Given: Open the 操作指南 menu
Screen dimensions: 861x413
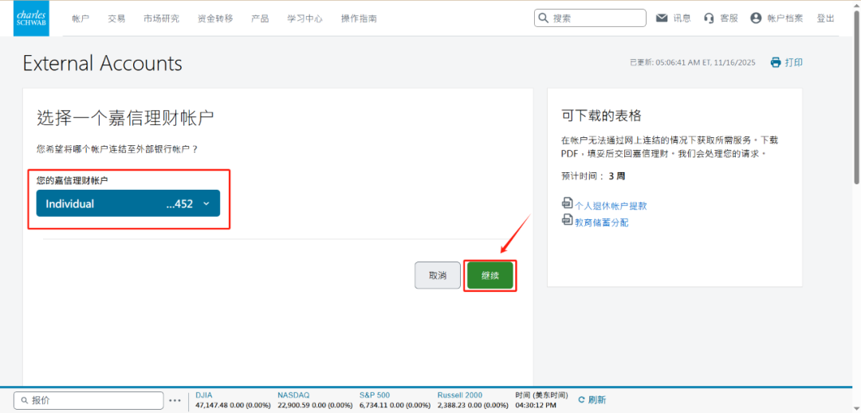Looking at the screenshot, I should (359, 18).
